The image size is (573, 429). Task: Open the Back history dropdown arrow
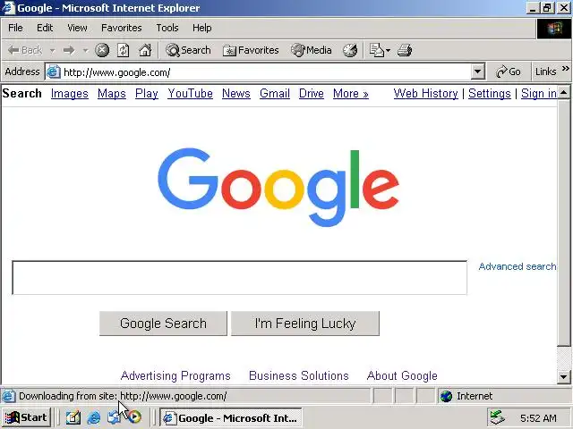click(x=52, y=50)
